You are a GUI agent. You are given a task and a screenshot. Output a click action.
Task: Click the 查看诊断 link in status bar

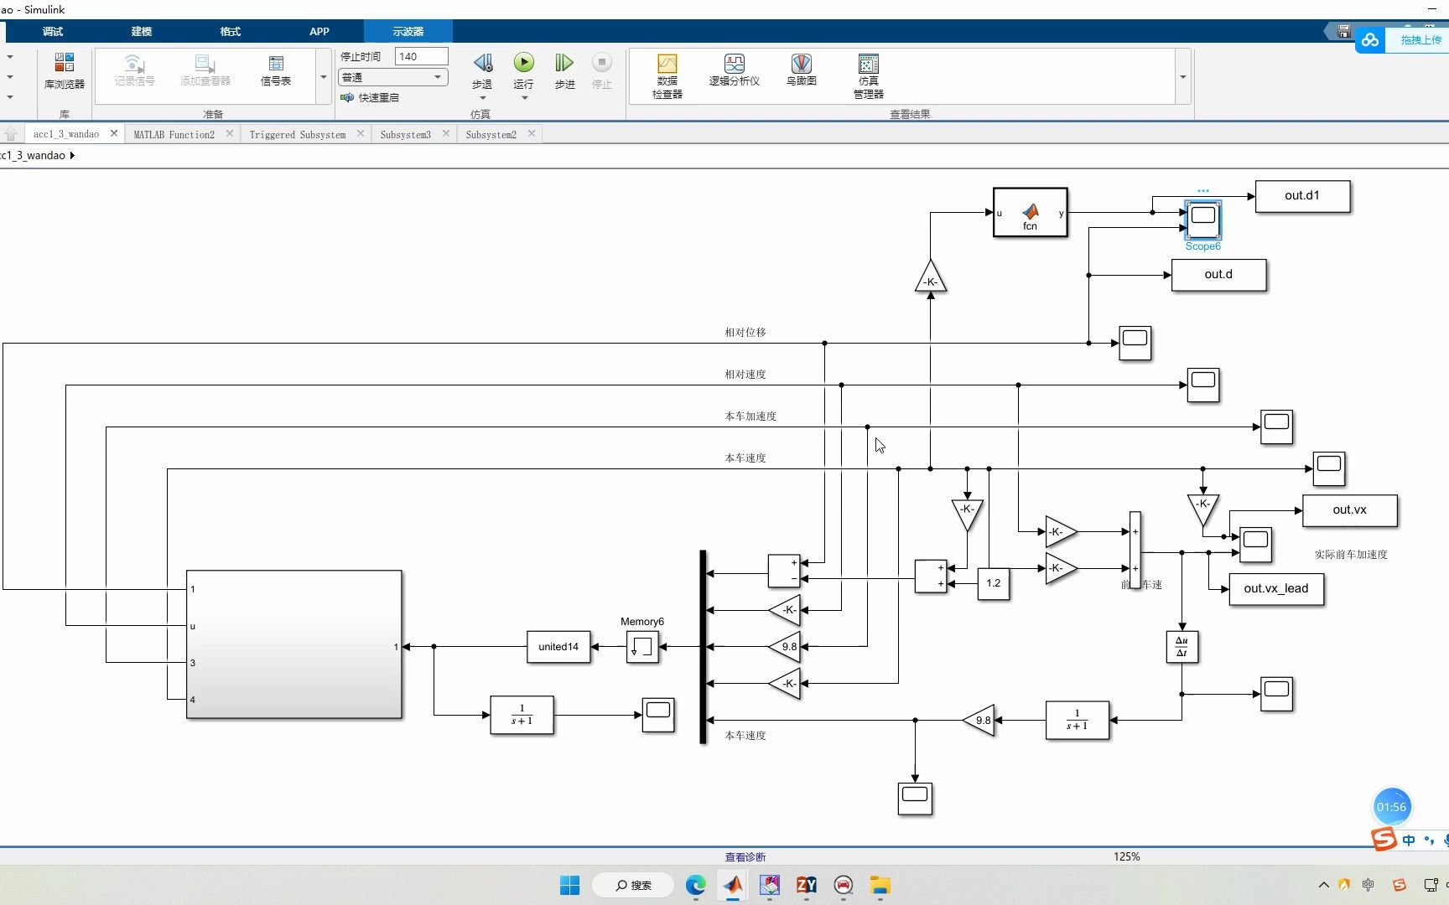tap(745, 856)
